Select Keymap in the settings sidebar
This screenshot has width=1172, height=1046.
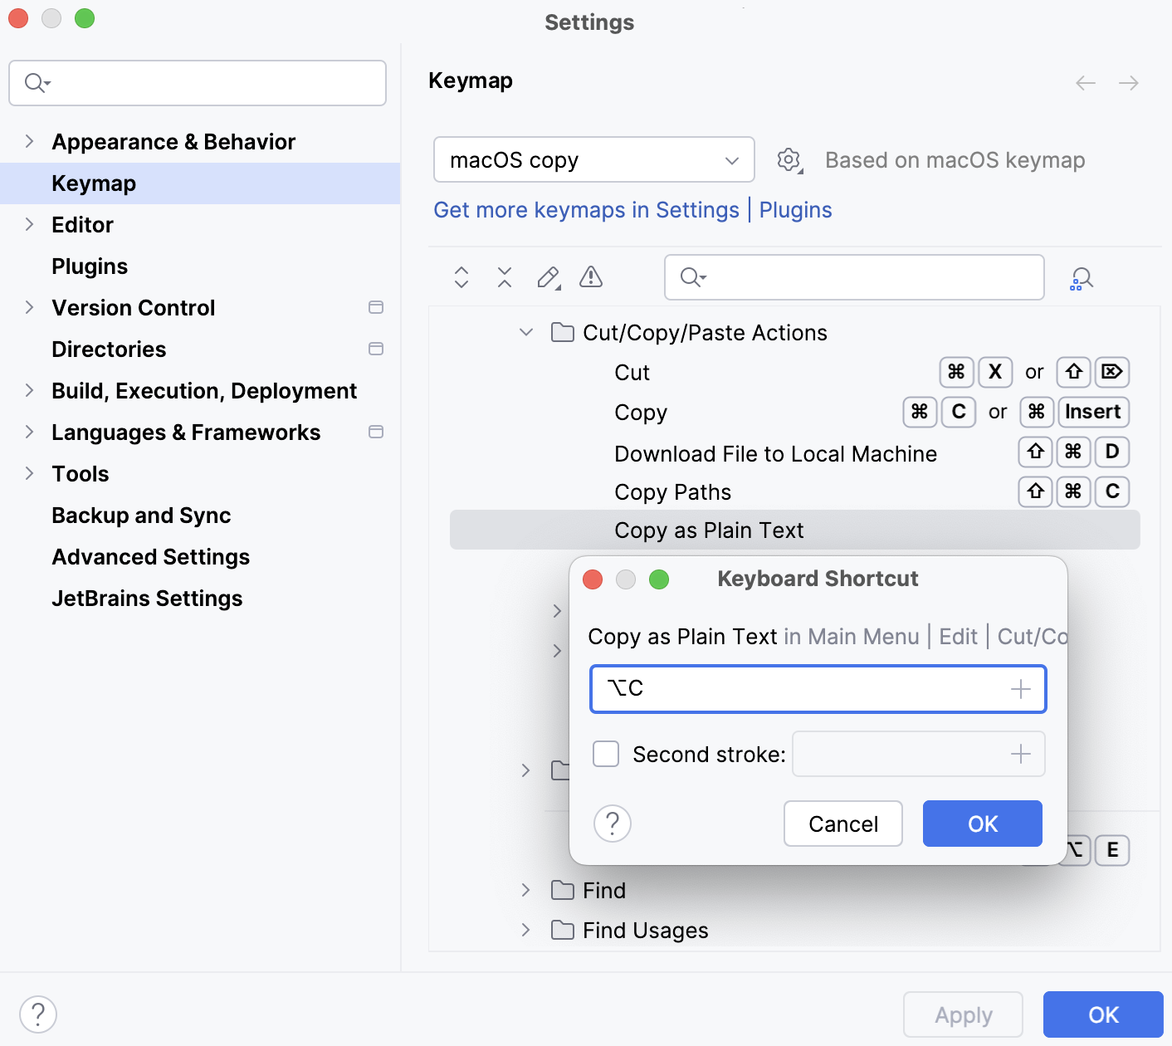coord(93,183)
